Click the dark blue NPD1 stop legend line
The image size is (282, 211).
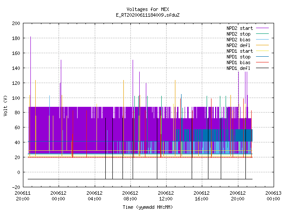click(x=263, y=57)
